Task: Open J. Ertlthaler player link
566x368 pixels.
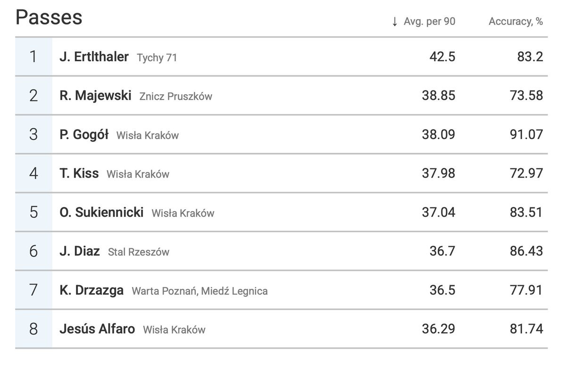Action: pos(94,57)
